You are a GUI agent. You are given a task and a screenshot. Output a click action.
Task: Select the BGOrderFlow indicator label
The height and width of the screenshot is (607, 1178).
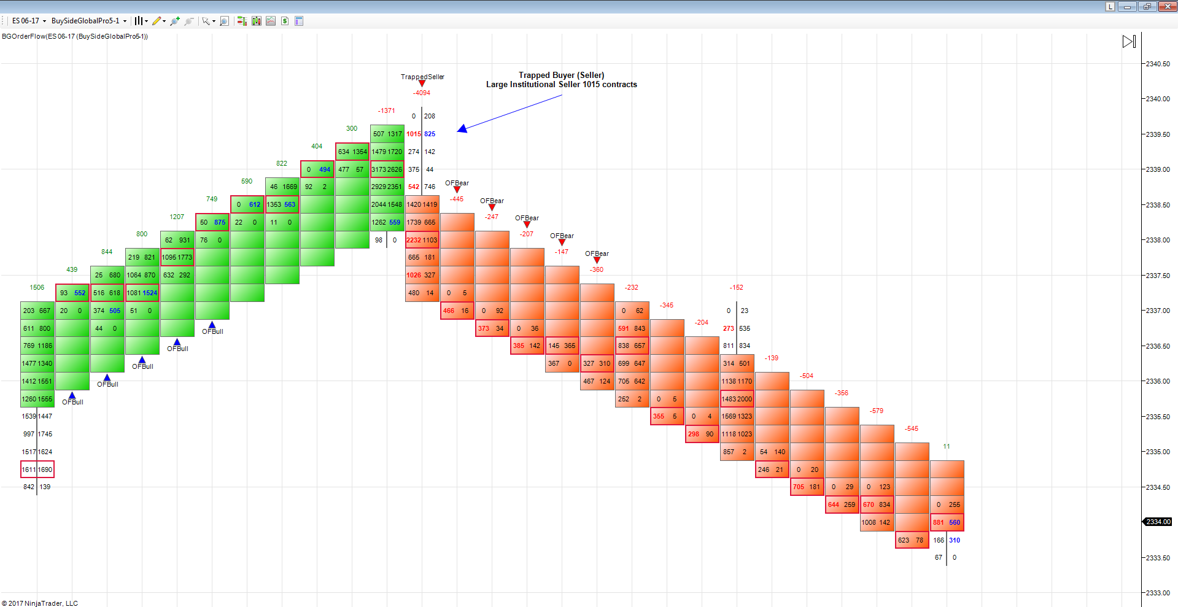[x=75, y=36]
